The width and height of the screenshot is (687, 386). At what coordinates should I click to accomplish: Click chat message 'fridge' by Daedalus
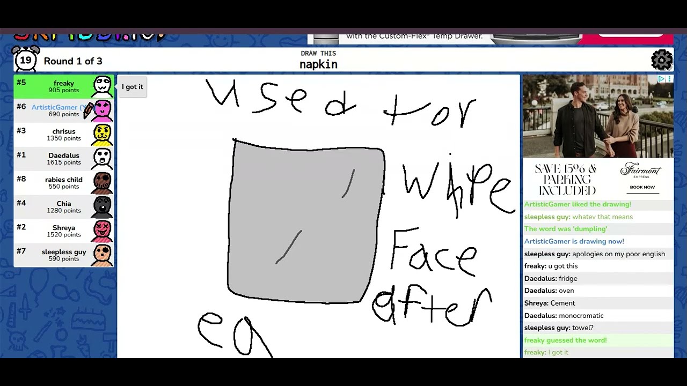click(551, 278)
